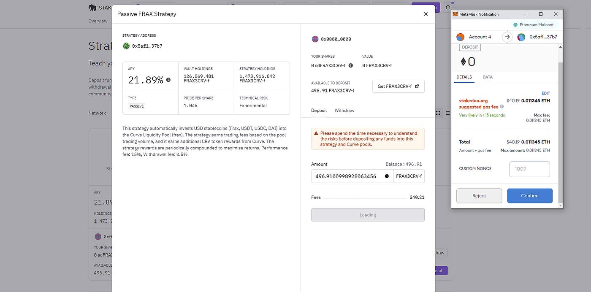
Task: Click the DEPOSIT label badge in MetaMask
Action: (470, 47)
